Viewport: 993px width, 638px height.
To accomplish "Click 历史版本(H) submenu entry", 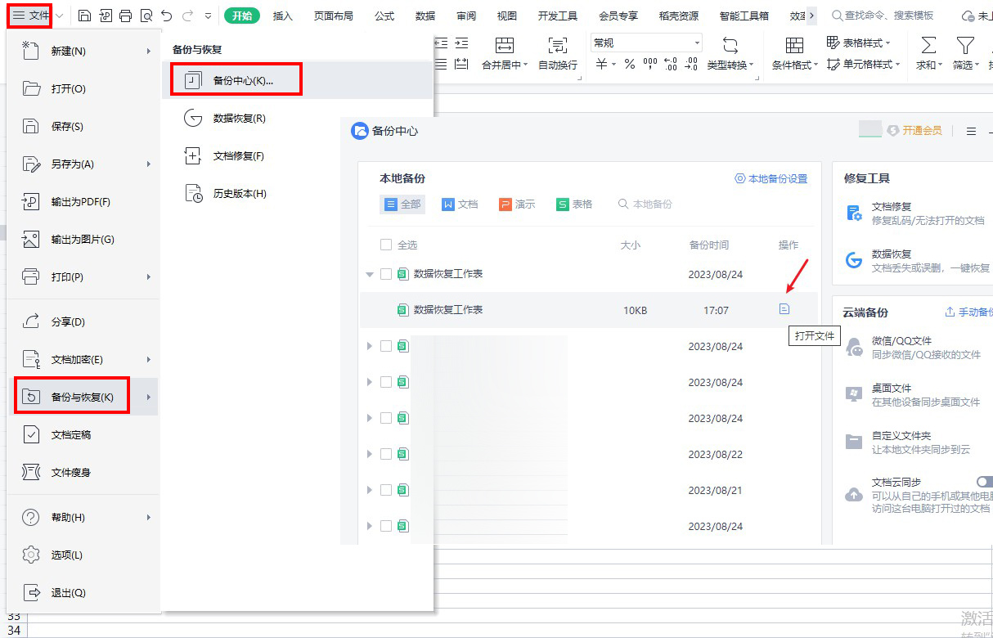I will pyautogui.click(x=297, y=193).
